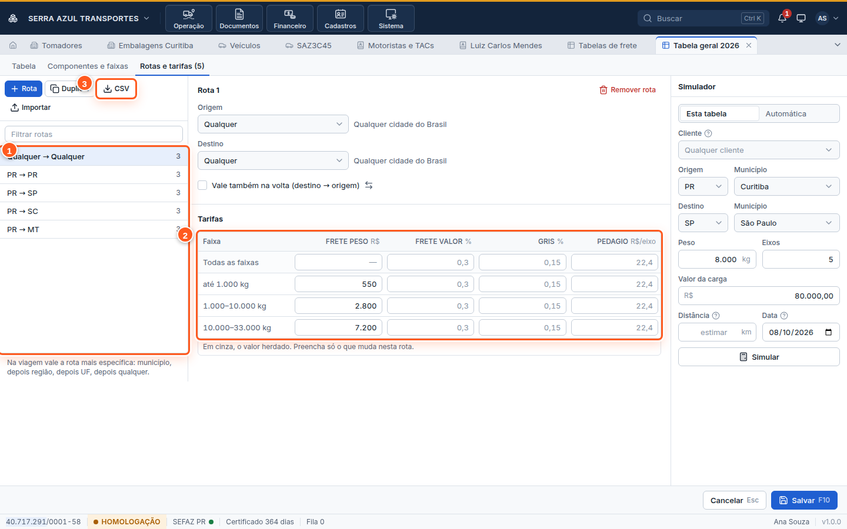
Task: Open the Operação module
Action: tap(189, 18)
